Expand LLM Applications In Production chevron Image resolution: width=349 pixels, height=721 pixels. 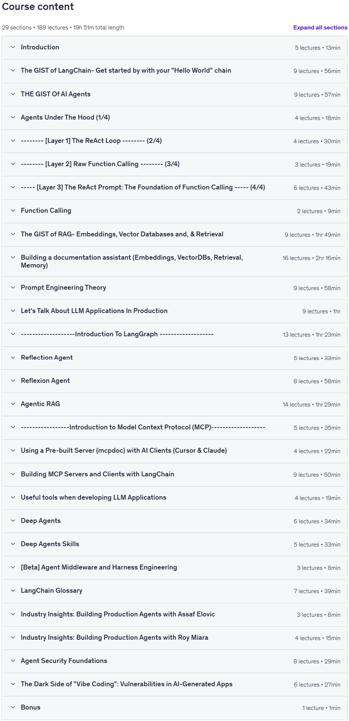[13, 311]
